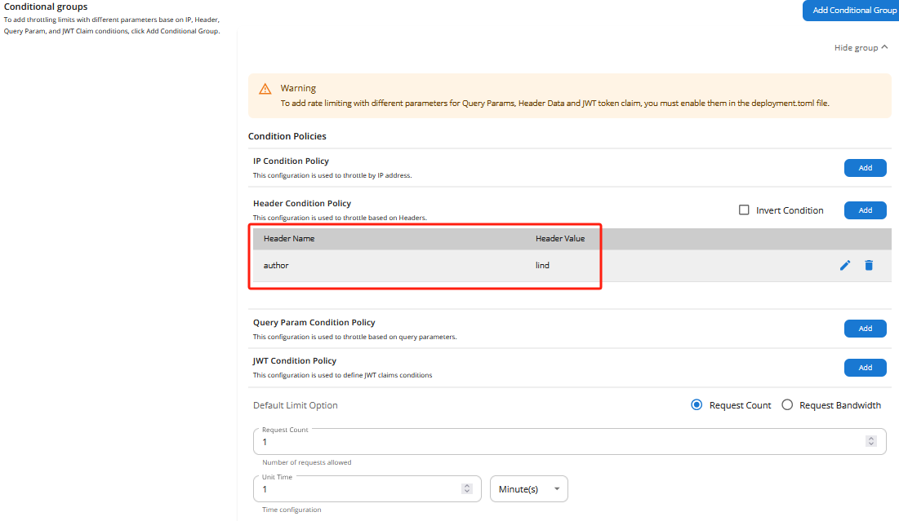Add a Query Param Condition Policy
This screenshot has height=521, width=899.
tap(865, 329)
